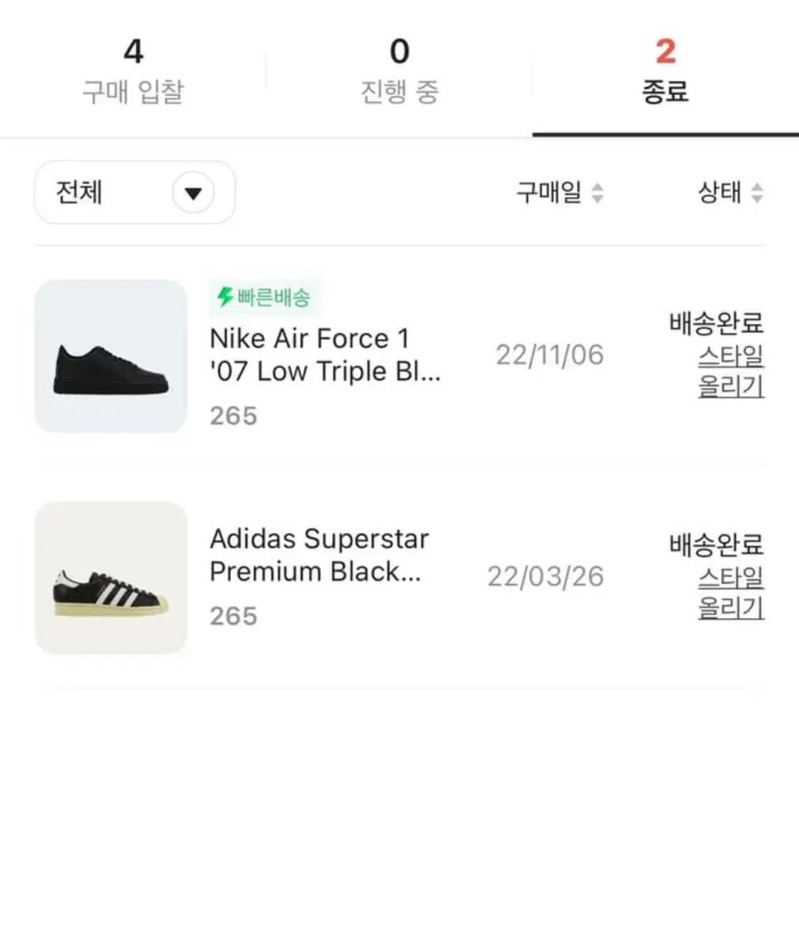Viewport: 799px width, 950px height.
Task: Click the 상태 sort arrows icon
Action: (757, 193)
